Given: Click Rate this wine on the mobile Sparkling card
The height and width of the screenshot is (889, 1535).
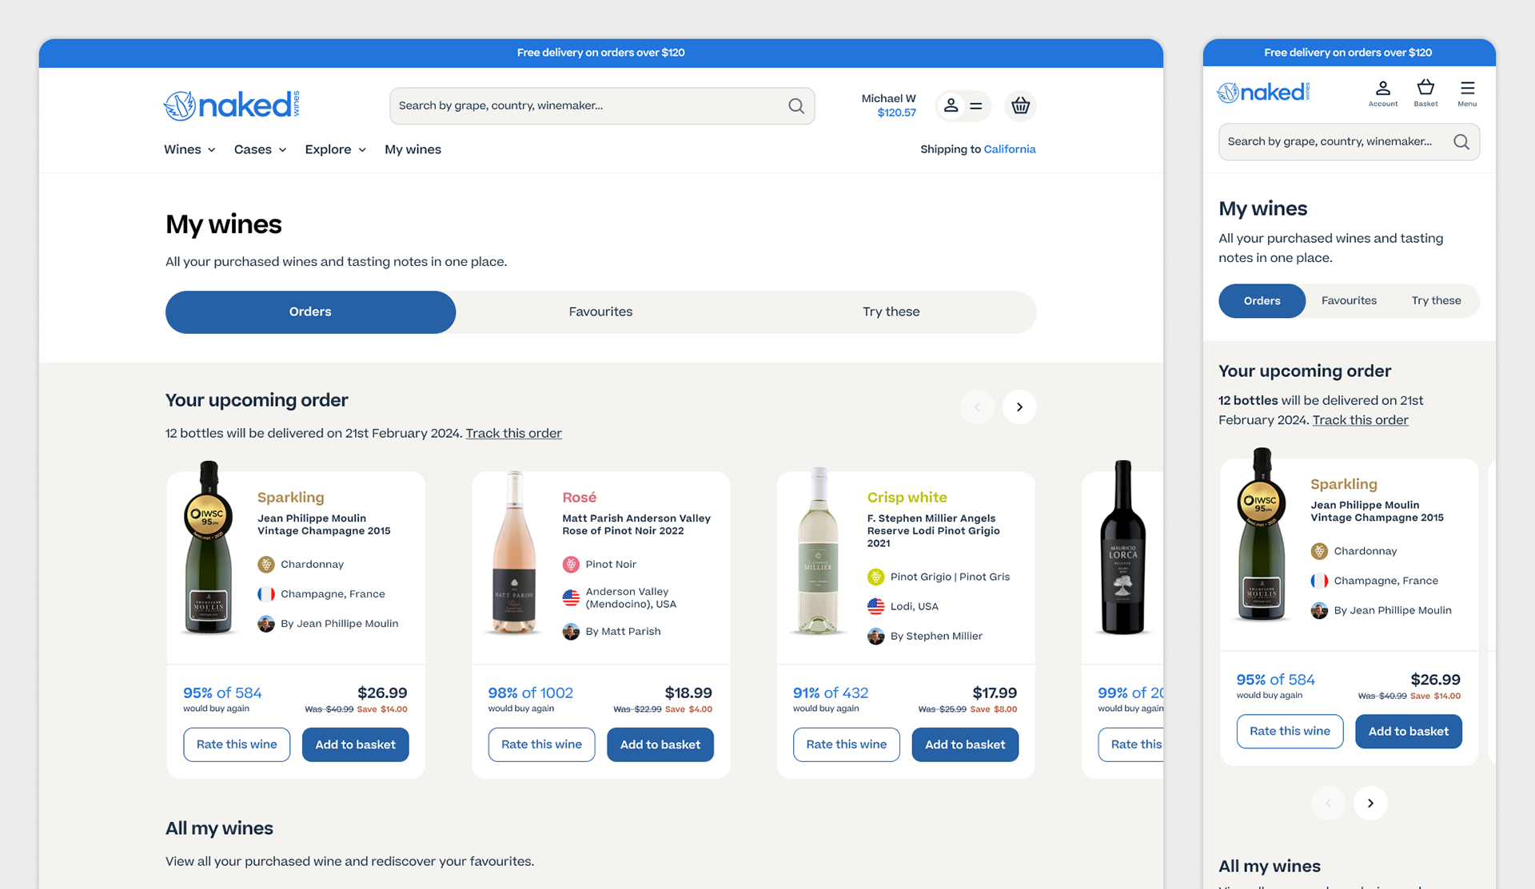Looking at the screenshot, I should point(1290,731).
